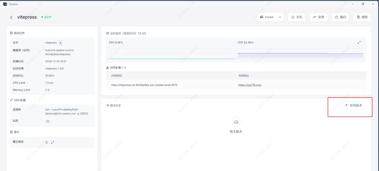Restore down the Devbox window
The image size is (379, 171).
click(363, 4)
